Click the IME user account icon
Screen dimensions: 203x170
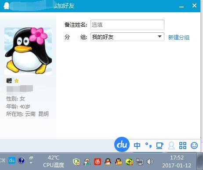171,146
